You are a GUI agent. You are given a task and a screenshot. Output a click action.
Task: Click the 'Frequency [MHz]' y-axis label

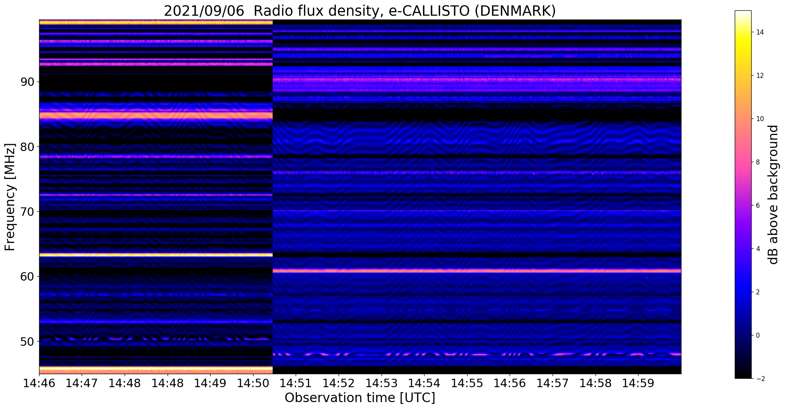10,197
